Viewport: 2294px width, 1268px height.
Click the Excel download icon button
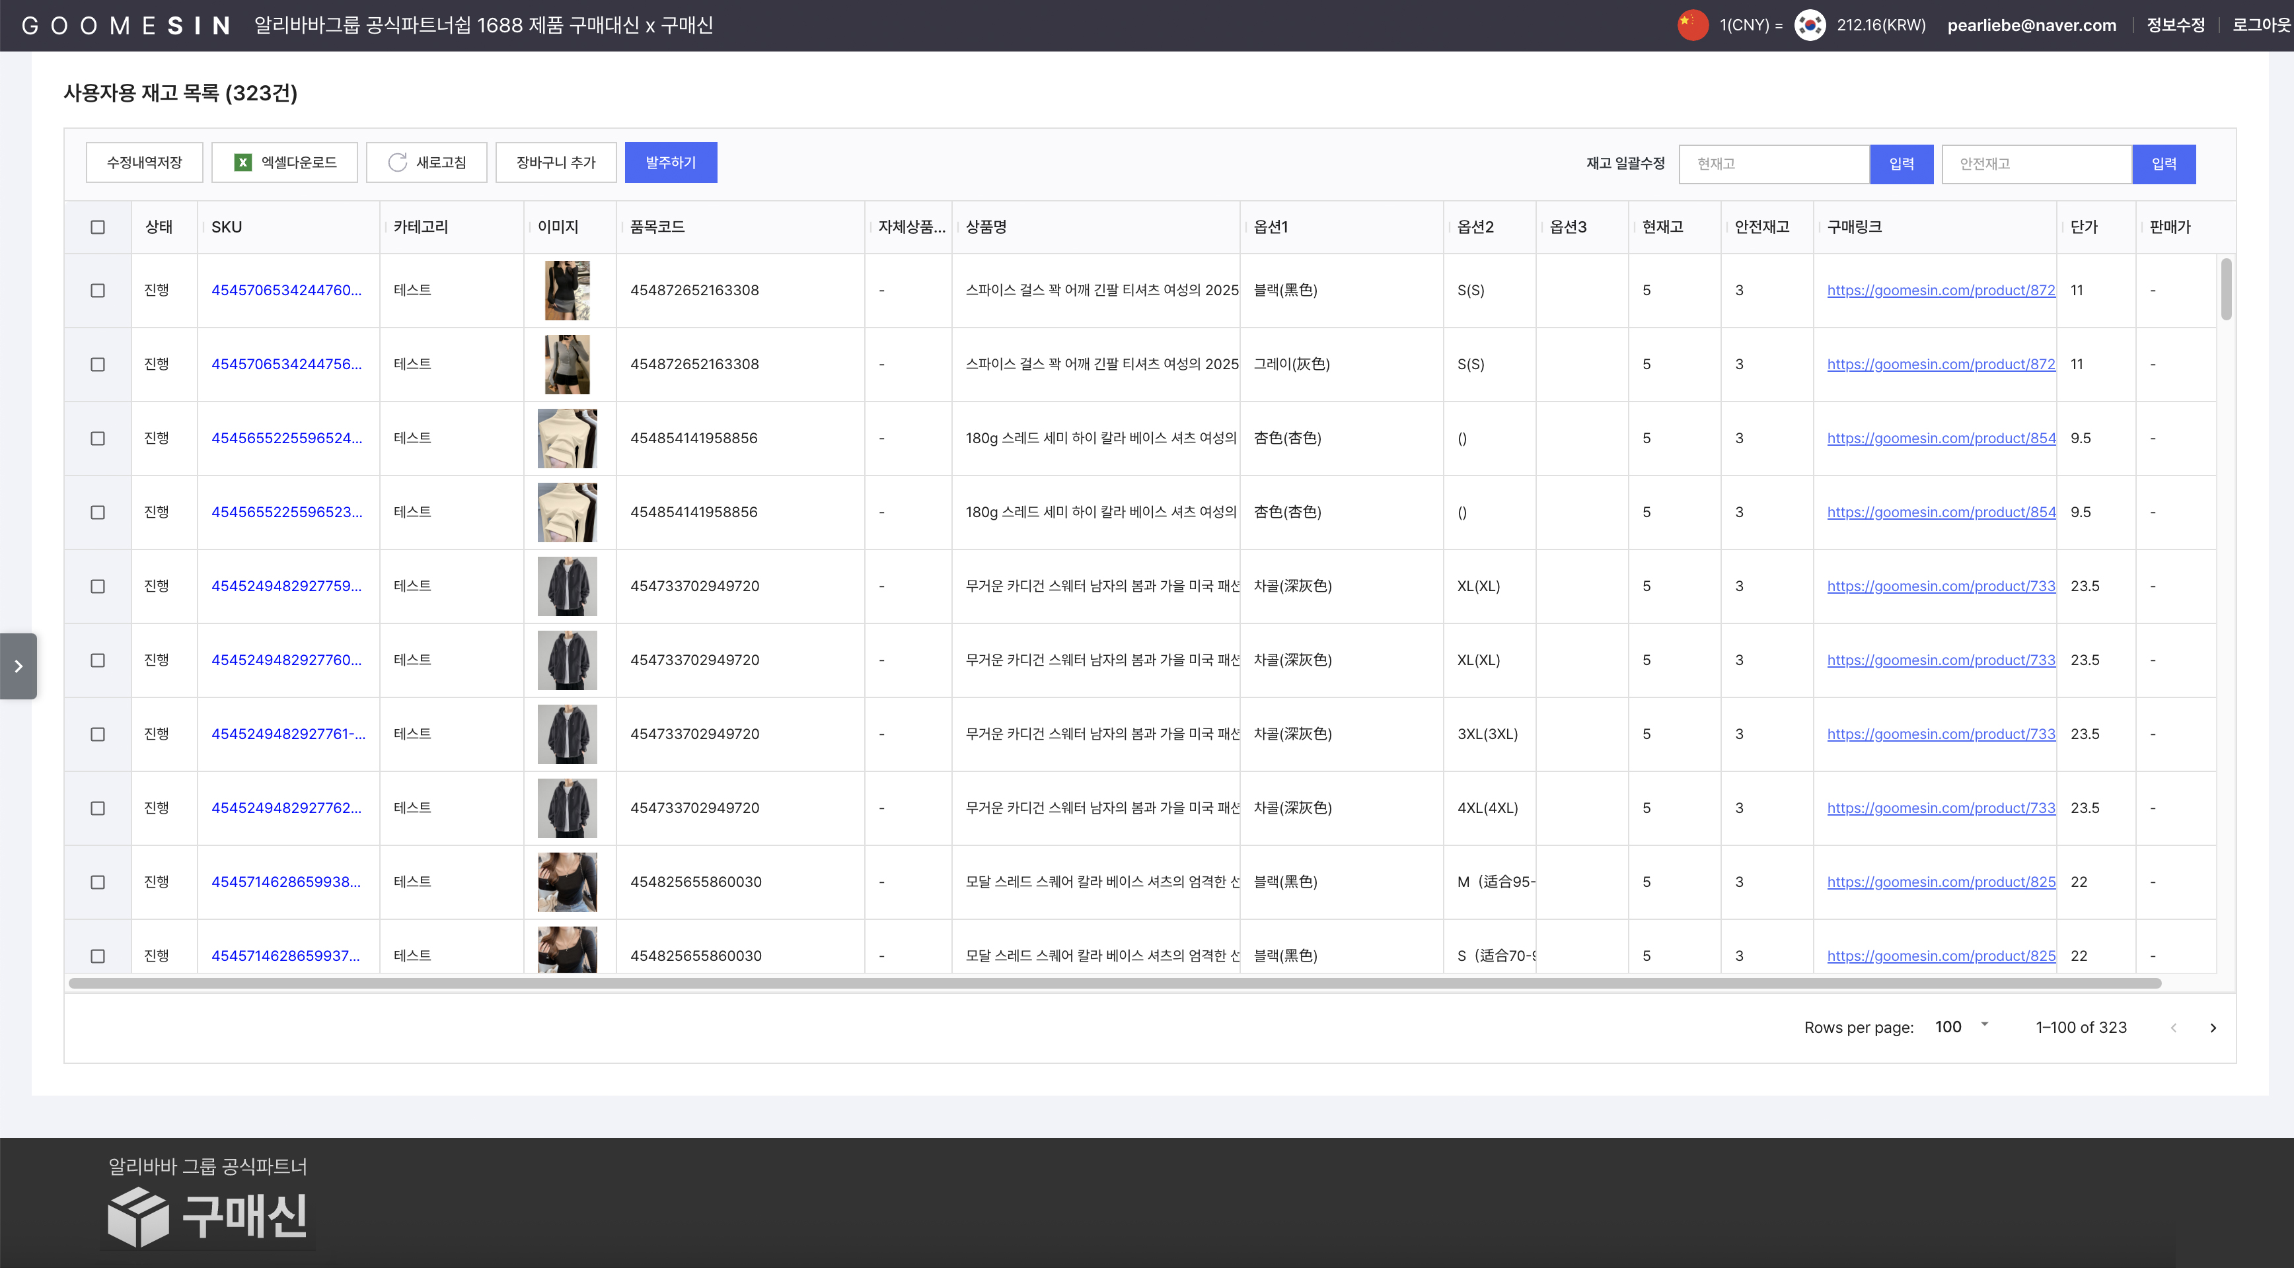[x=242, y=163]
